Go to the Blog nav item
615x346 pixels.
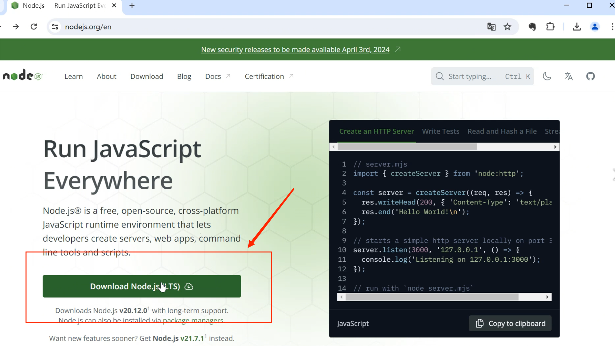[x=184, y=76]
